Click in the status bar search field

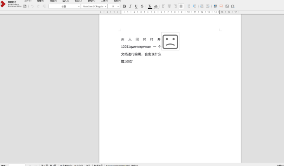17,165
